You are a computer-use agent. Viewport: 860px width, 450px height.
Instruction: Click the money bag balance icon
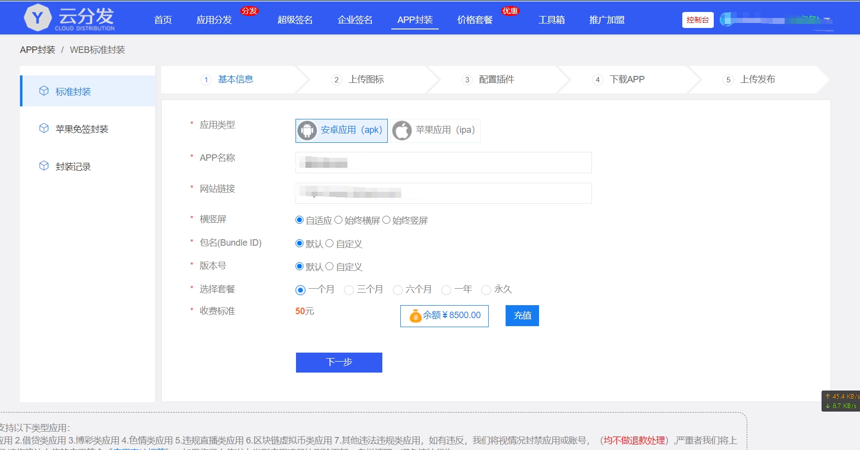point(415,316)
